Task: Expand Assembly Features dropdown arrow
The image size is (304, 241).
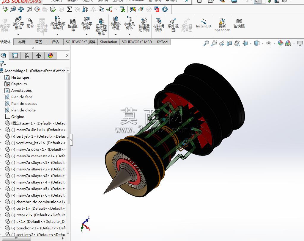Action: pyautogui.click(x=116, y=35)
